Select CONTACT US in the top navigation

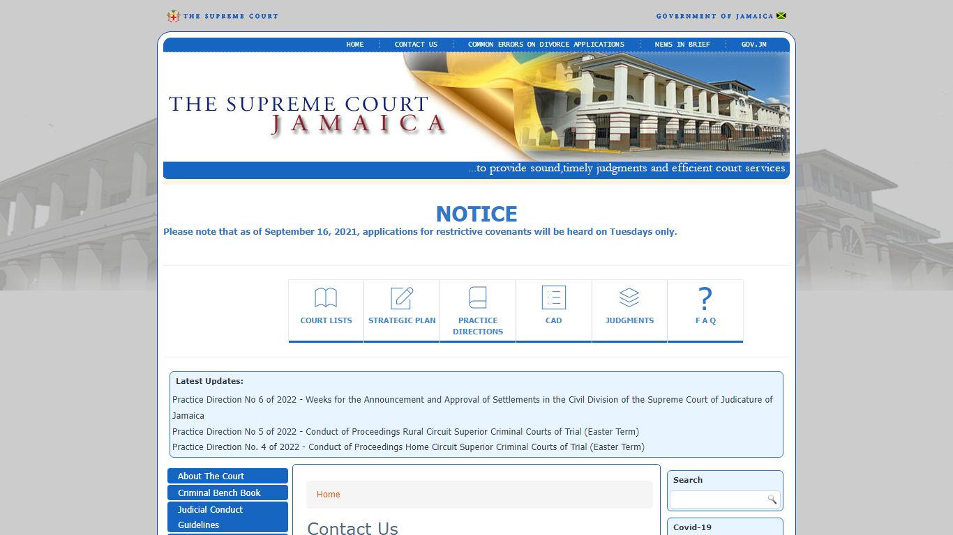pos(416,44)
